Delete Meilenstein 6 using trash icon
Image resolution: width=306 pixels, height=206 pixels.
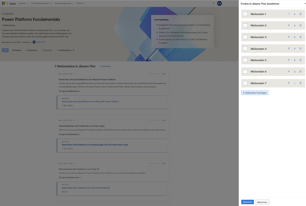pos(301,72)
